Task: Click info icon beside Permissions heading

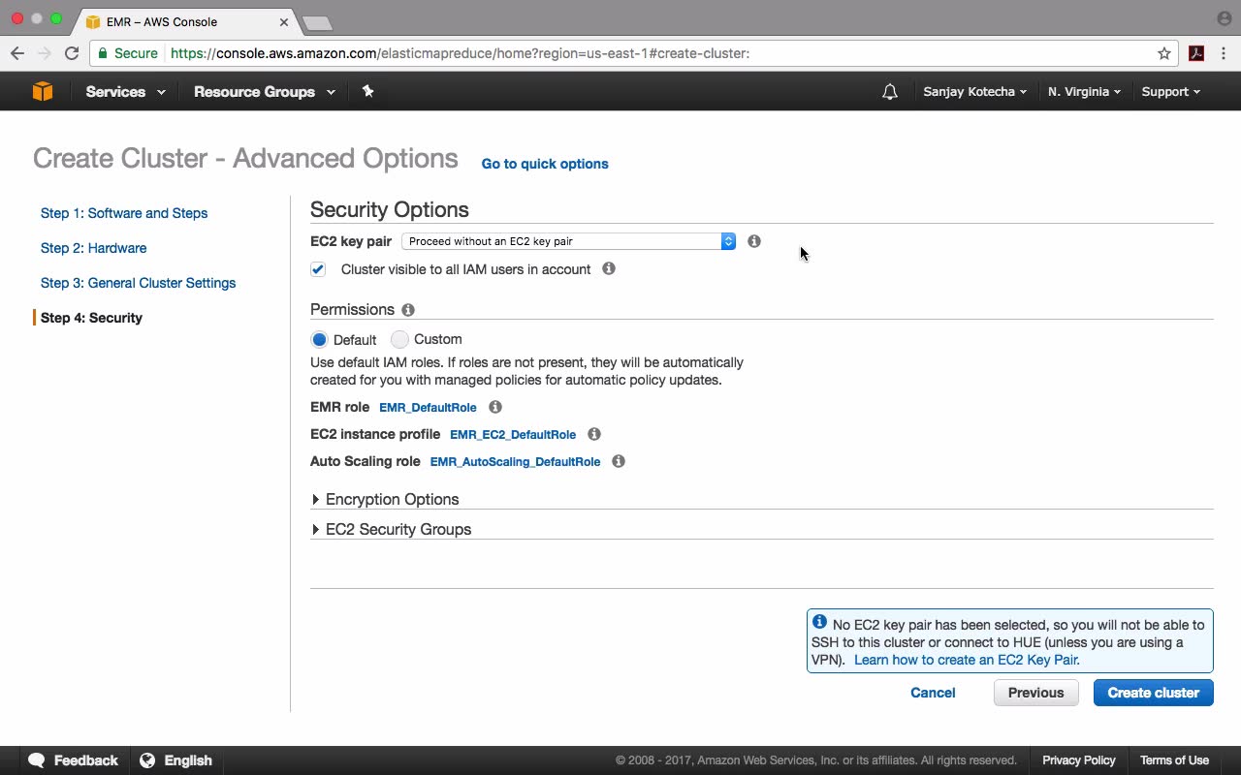Action: 408,310
